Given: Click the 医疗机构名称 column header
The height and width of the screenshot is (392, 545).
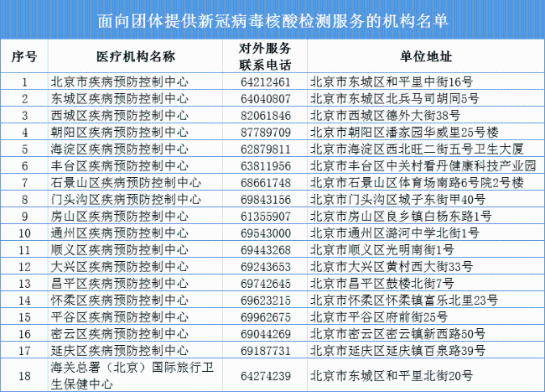Looking at the screenshot, I should click(x=136, y=56).
